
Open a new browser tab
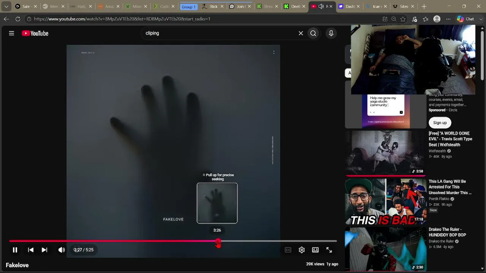(424, 6)
